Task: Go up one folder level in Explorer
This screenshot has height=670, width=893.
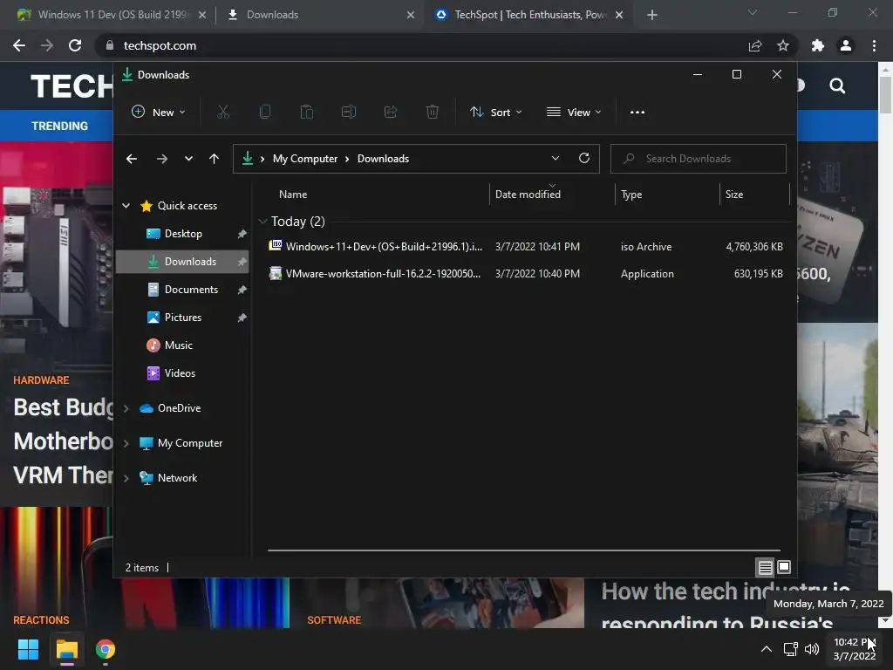Action: point(215,159)
